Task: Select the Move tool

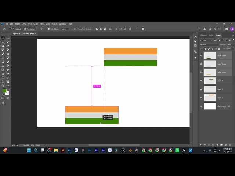Action: (x=3, y=38)
